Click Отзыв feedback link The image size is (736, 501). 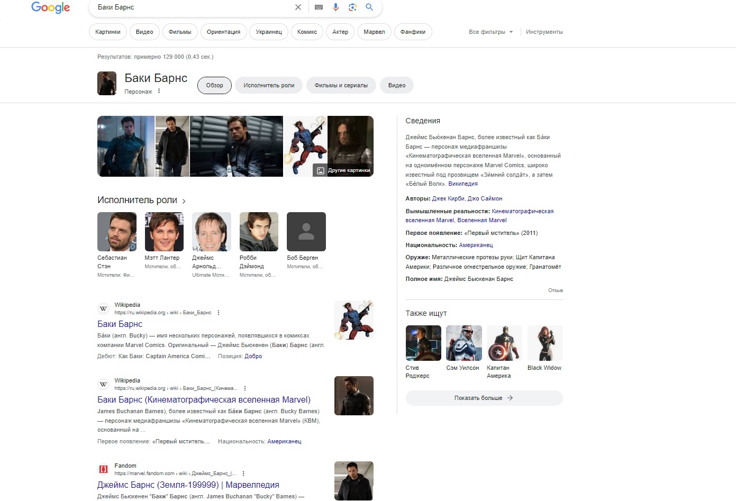(556, 290)
